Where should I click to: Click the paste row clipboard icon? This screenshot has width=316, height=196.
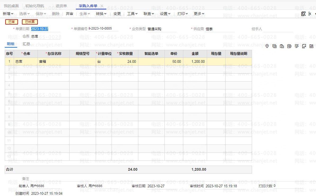[282, 46]
